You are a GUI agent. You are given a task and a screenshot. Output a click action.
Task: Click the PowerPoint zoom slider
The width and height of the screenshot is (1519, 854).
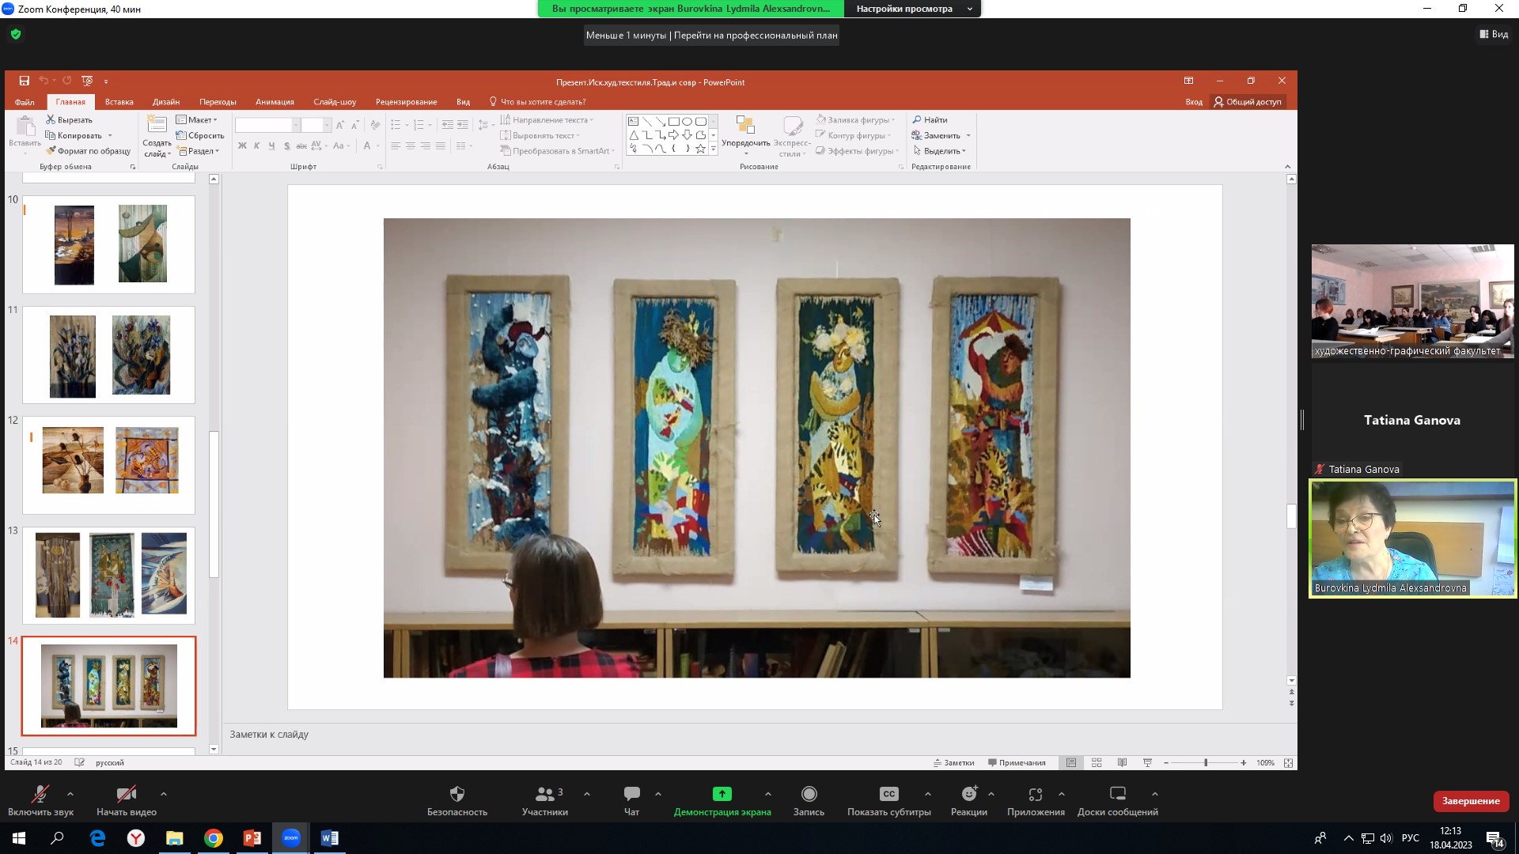tap(1205, 763)
